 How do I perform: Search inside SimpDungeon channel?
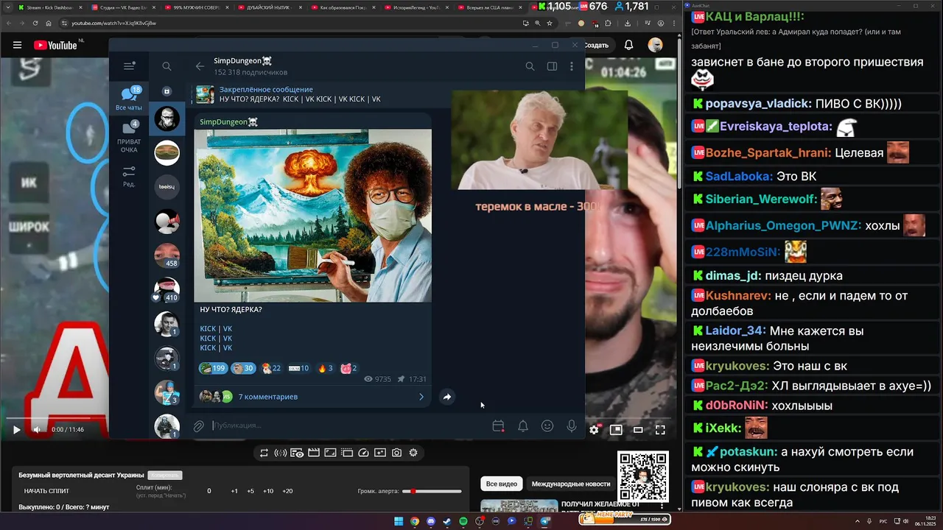click(x=530, y=66)
